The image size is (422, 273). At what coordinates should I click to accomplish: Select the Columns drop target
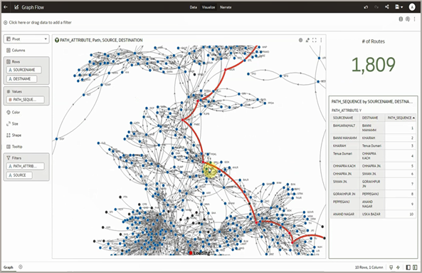[16, 51]
